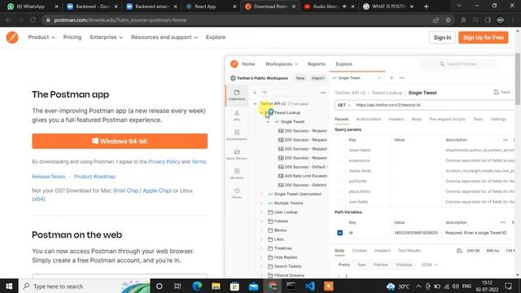Open Microsoft Store from taskbar
The height and width of the screenshot is (293, 521).
coord(234,286)
